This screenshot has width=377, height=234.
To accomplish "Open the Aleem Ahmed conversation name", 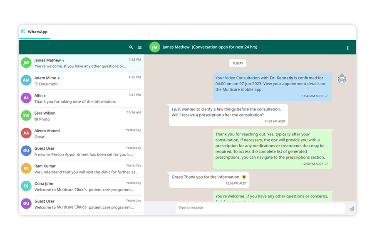I will (47, 131).
